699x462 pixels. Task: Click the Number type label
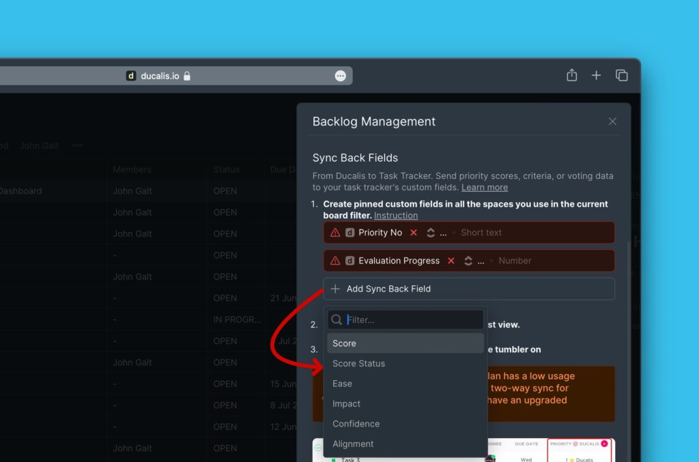[515, 261]
